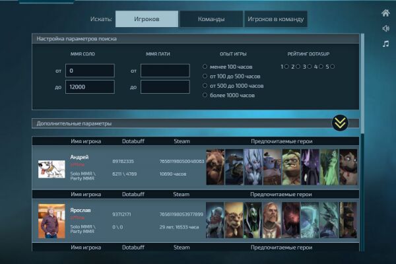Click the MMR value '8211 \ 4789'
Viewport: 396px width, 264px height.
125,174
